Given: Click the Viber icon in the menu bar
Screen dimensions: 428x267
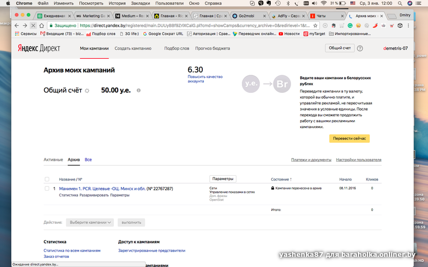Looking at the screenshot, I should 261,3.
